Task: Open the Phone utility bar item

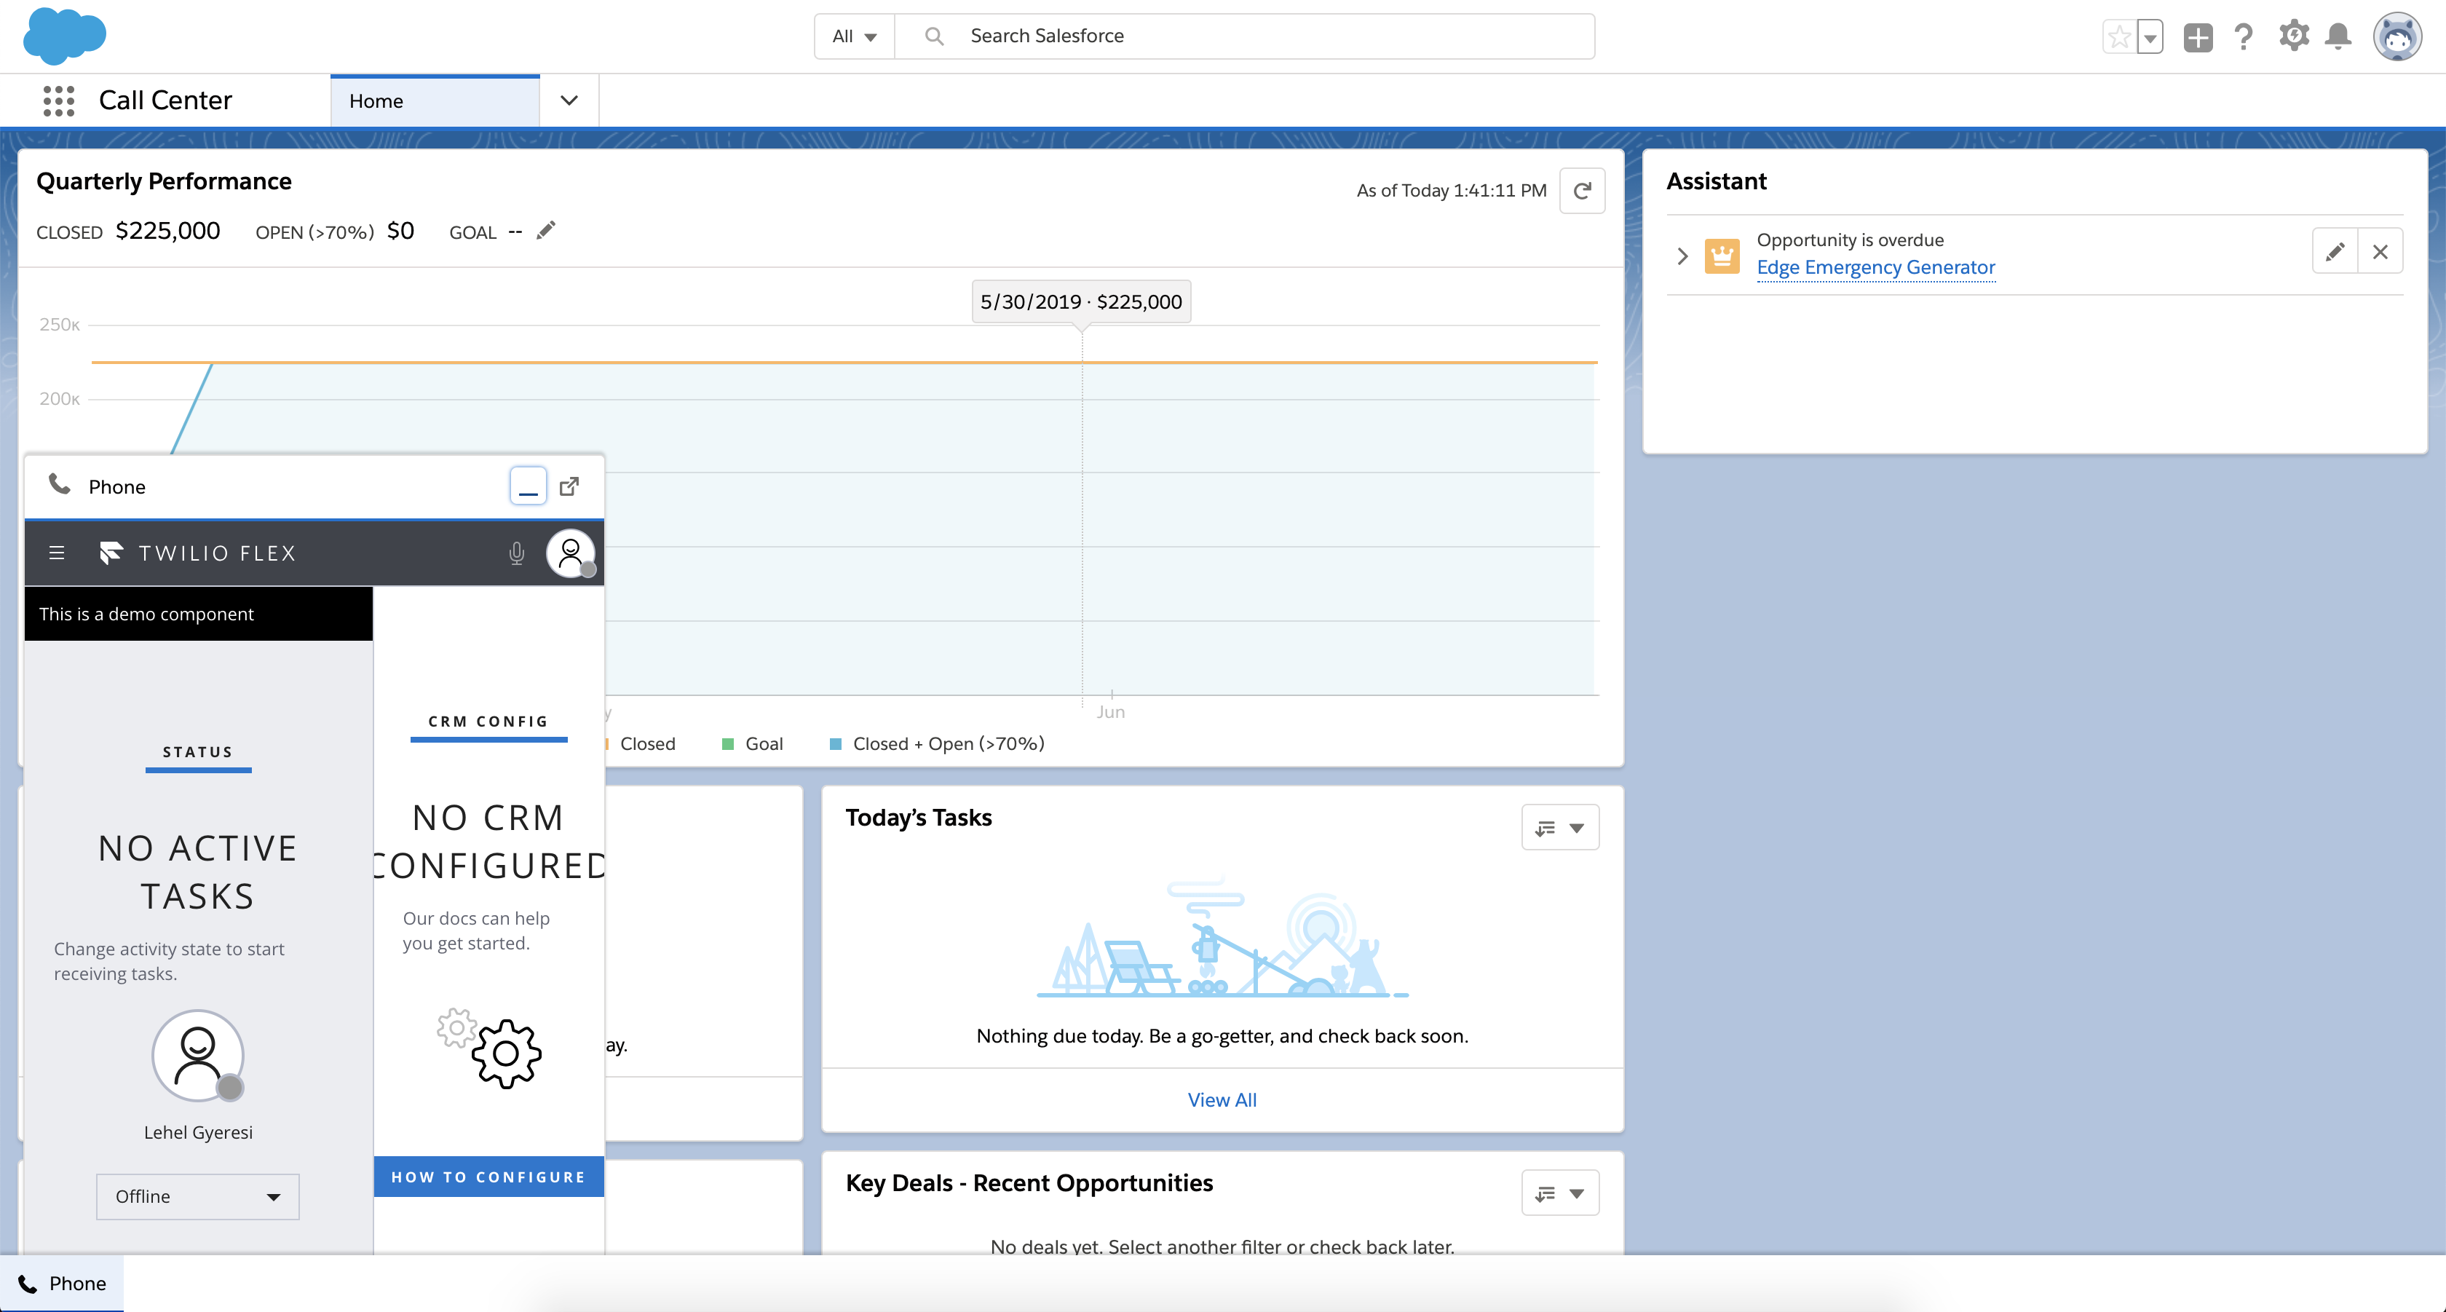Action: [62, 1284]
